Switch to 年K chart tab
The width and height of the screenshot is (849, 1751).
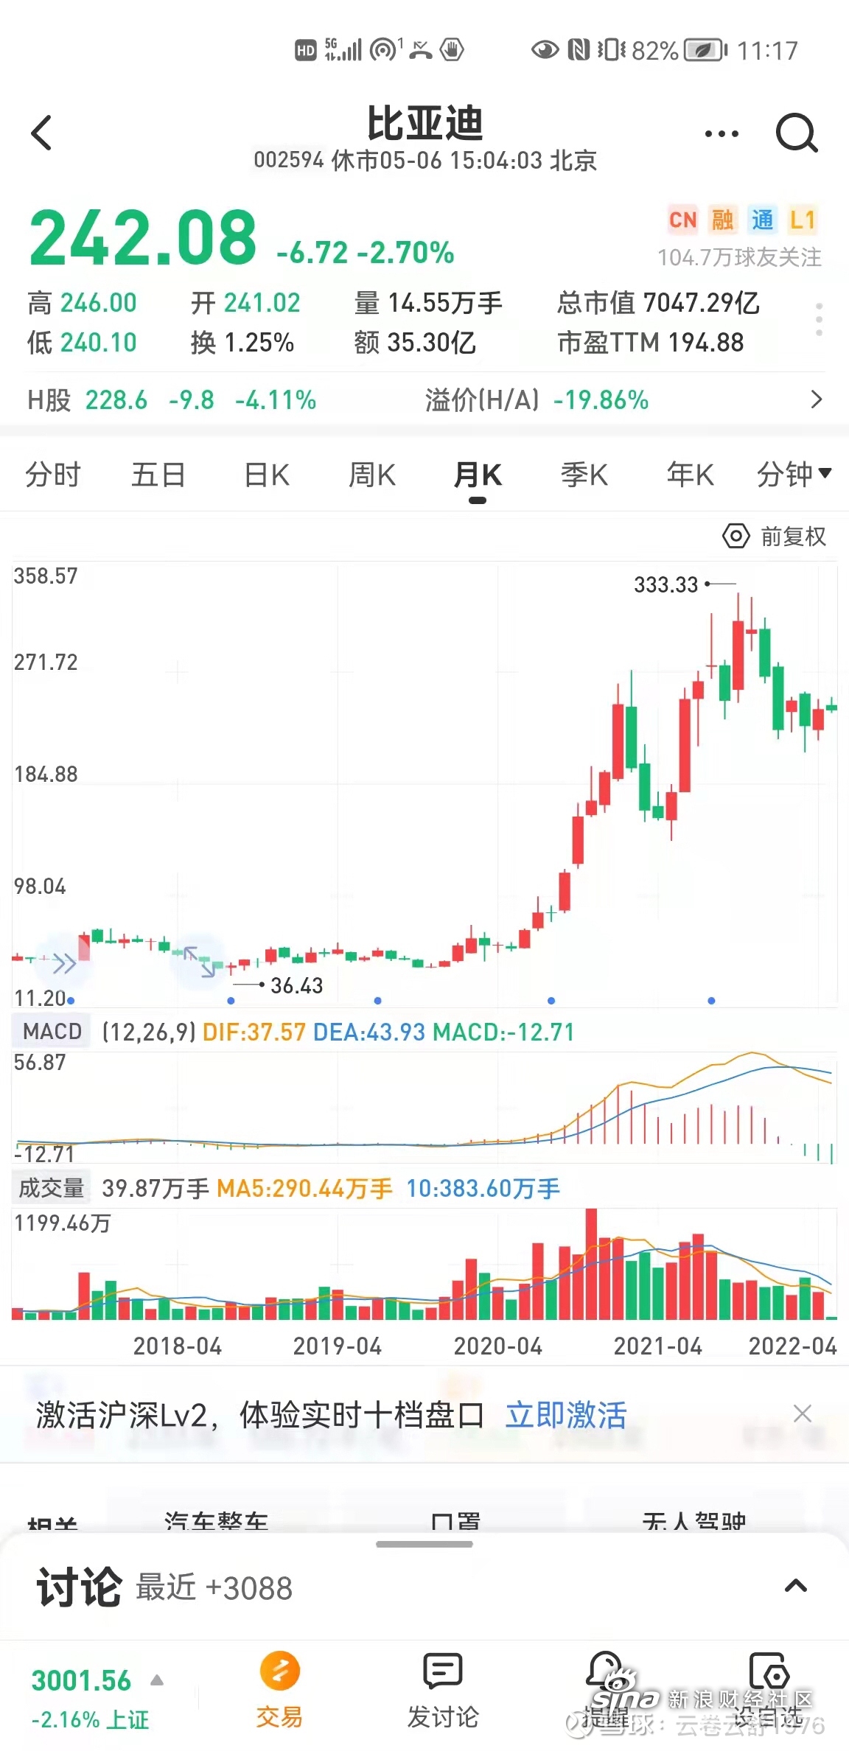(690, 475)
